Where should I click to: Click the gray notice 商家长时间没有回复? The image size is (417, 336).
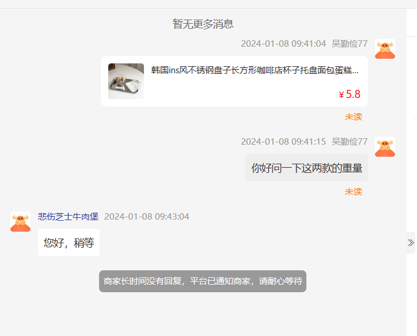(x=203, y=281)
